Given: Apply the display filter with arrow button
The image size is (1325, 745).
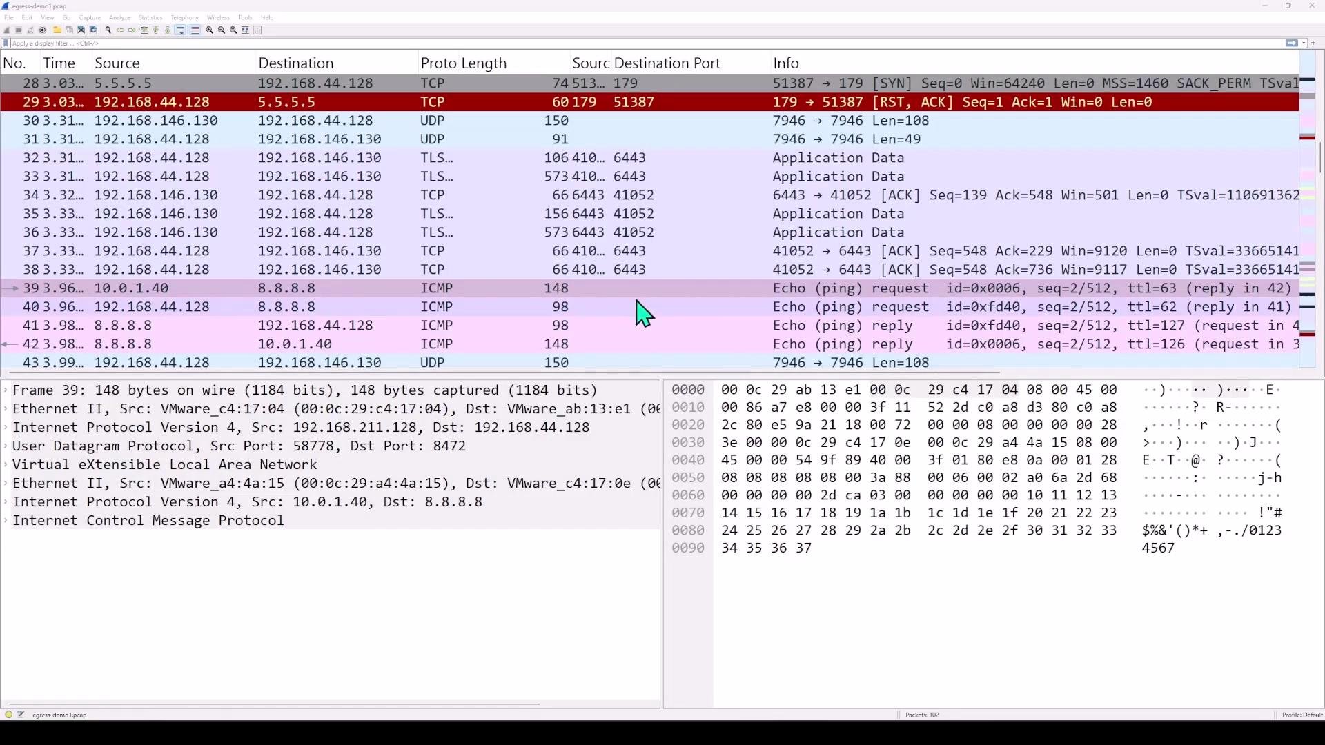Looking at the screenshot, I should coord(1291,43).
